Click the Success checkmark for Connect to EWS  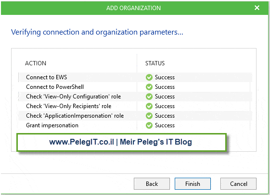(149, 77)
